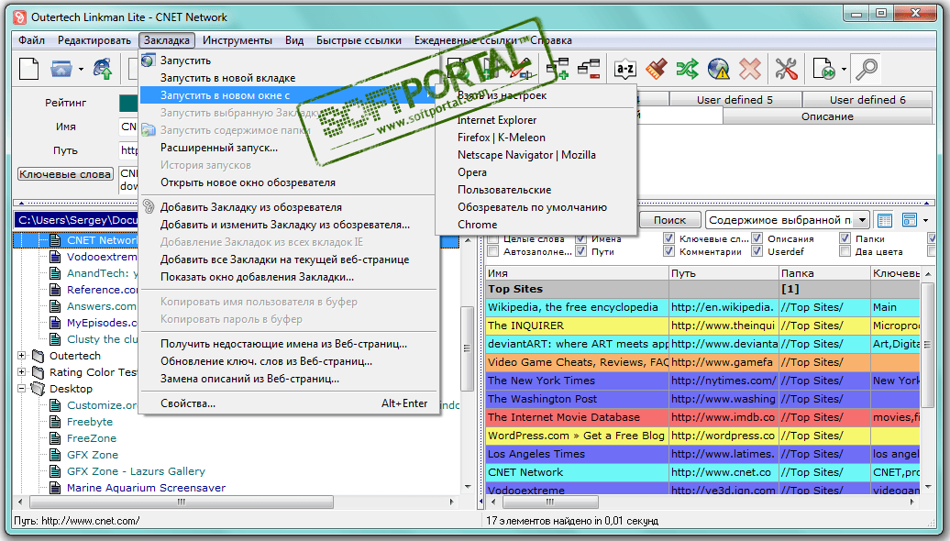Click the a-z sort toolbar icon
950x541 pixels.
(624, 69)
